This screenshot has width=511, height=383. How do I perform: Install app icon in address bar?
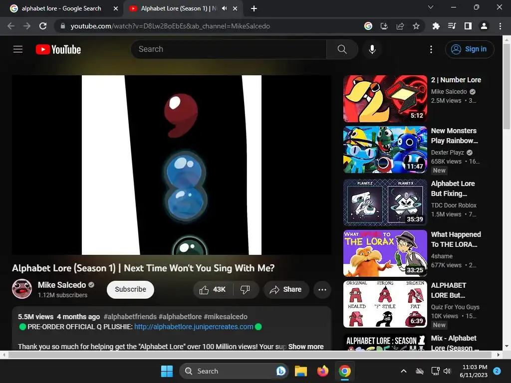(x=384, y=26)
